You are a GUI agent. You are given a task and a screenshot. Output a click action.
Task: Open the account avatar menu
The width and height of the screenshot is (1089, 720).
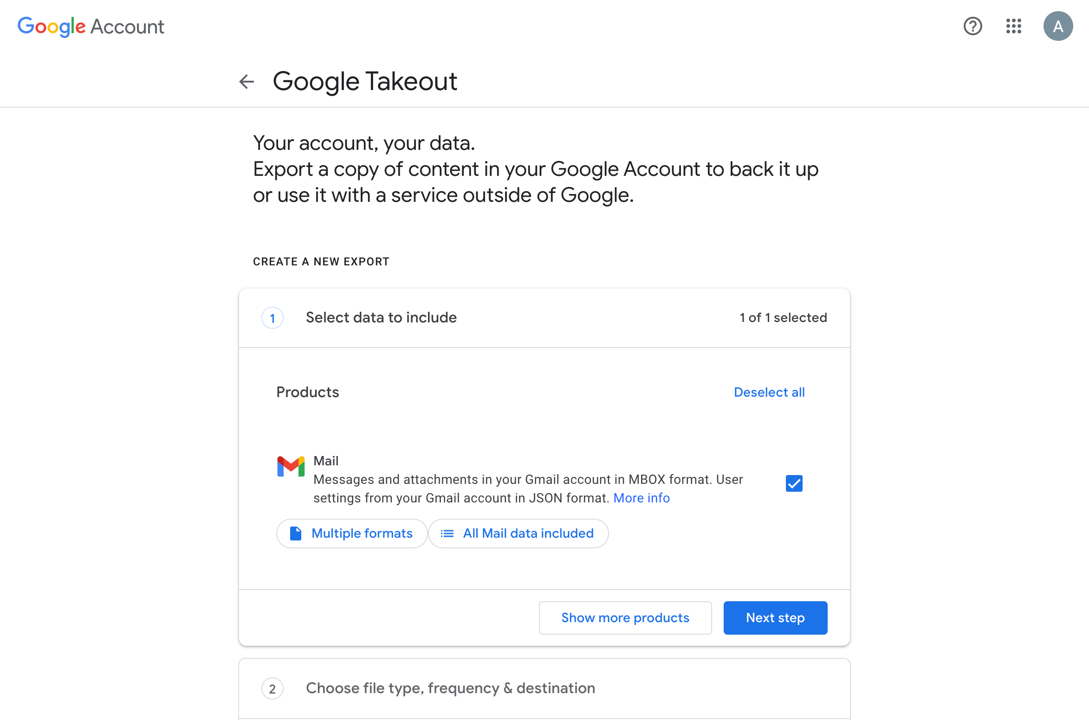tap(1058, 26)
